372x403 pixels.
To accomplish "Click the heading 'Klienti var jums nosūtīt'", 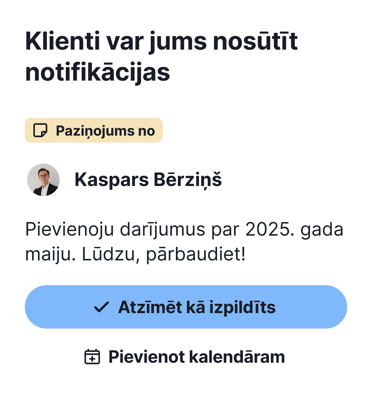I will [162, 41].
